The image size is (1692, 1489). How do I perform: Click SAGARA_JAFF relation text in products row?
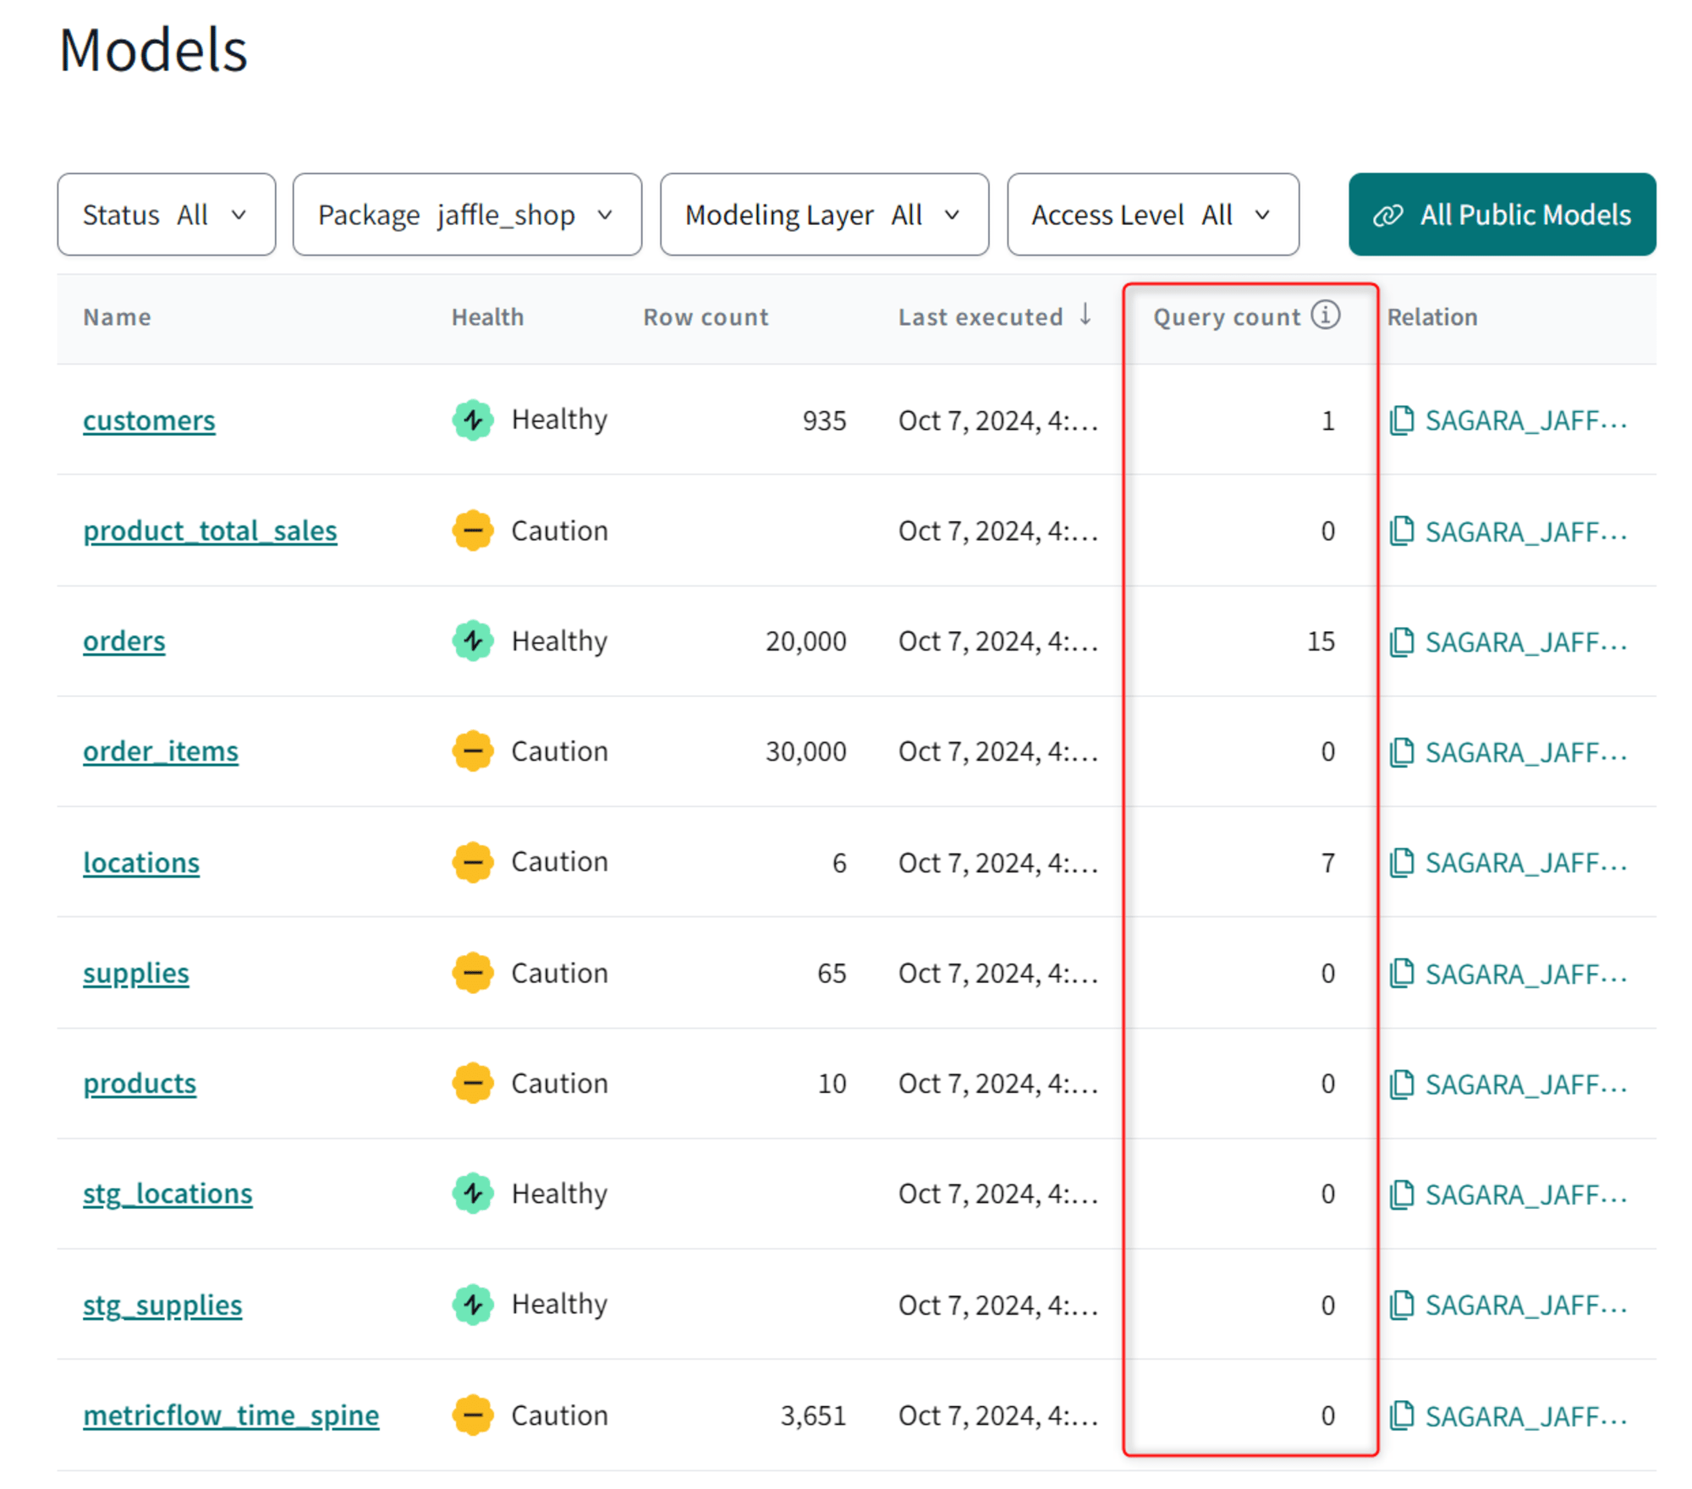[1526, 1084]
